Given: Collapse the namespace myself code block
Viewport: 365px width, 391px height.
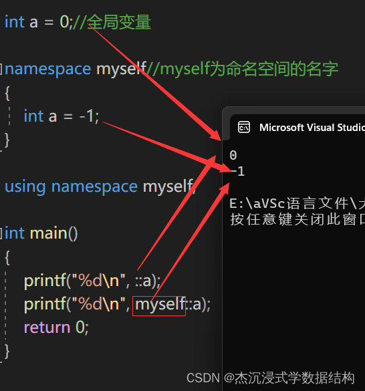Looking at the screenshot, I should pos(1,70).
